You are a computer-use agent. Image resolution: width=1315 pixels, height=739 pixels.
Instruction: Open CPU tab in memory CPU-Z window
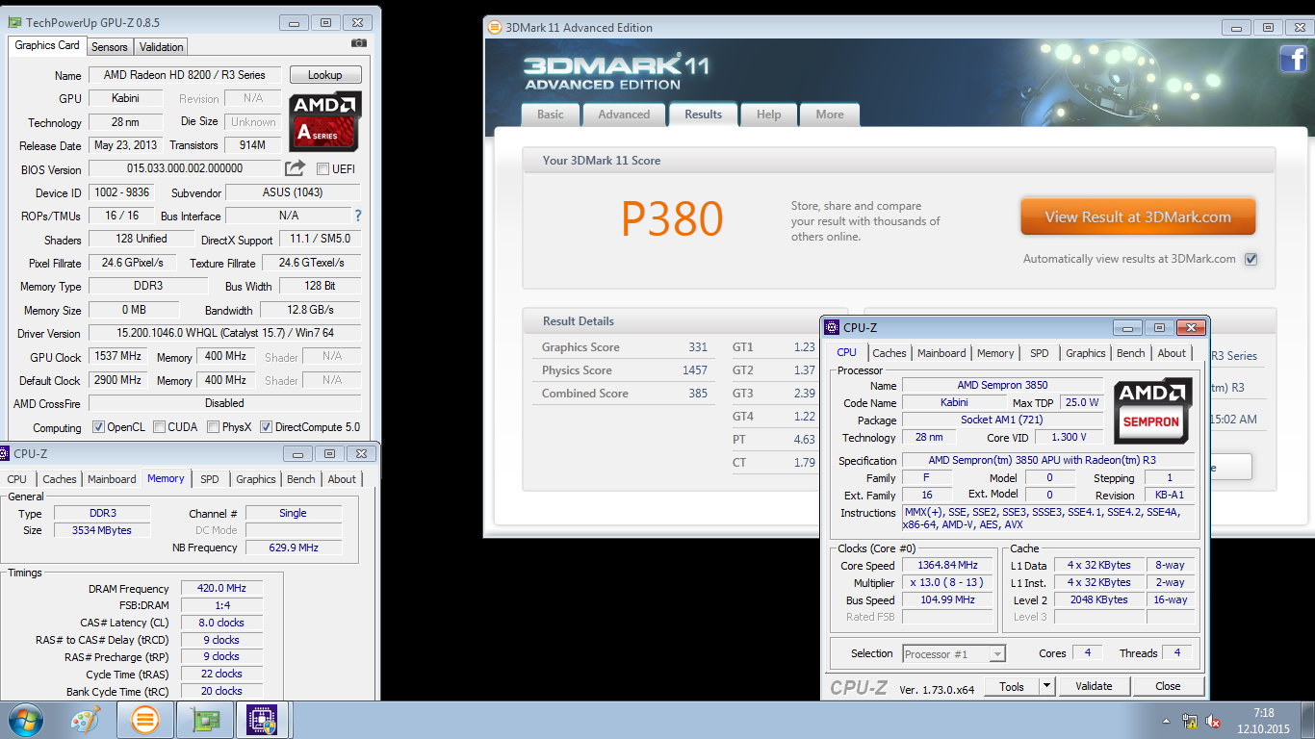click(x=16, y=479)
